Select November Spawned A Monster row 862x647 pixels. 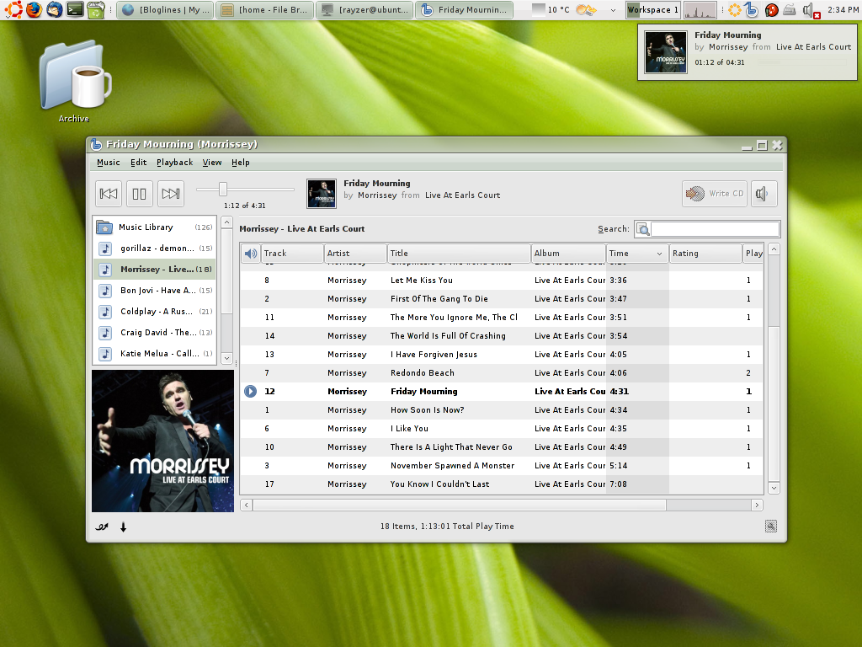pyautogui.click(x=502, y=465)
